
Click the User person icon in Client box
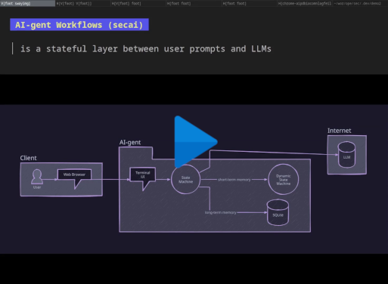[37, 177]
